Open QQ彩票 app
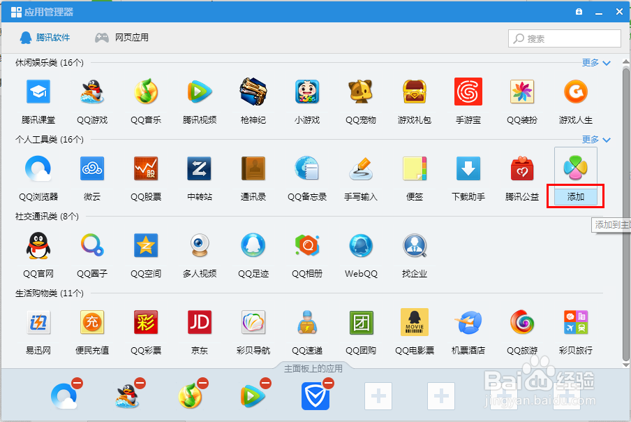Screen dimensions: 631x422 click(146, 322)
